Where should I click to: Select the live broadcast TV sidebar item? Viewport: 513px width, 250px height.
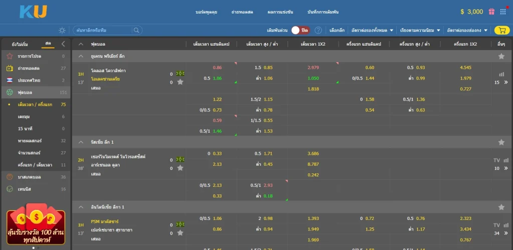click(36, 69)
